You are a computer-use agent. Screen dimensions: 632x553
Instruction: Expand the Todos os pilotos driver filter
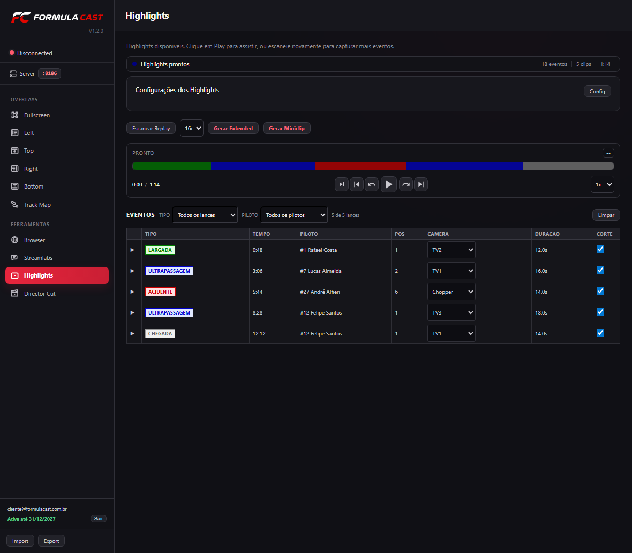(x=294, y=215)
